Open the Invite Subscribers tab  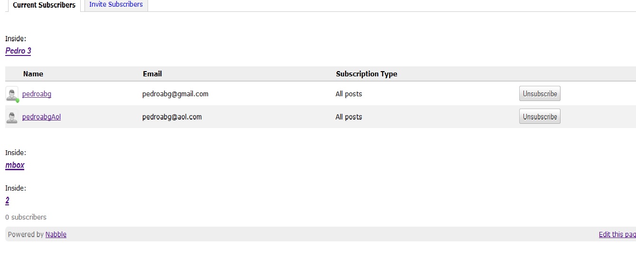coord(116,4)
